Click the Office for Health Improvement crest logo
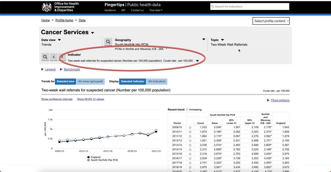The width and height of the screenshot is (331, 172). pyautogui.click(x=47, y=7)
